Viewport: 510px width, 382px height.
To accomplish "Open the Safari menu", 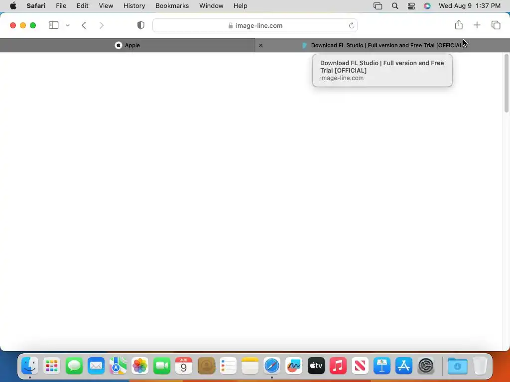I will [x=36, y=6].
